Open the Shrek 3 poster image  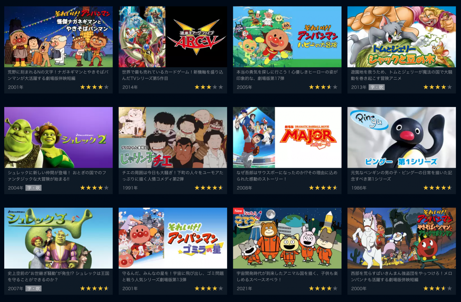pyautogui.click(x=58, y=238)
